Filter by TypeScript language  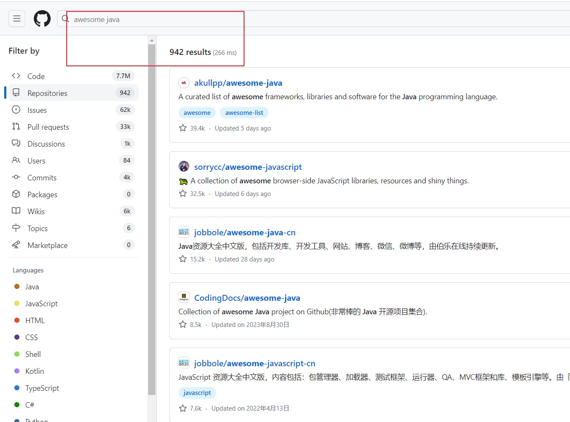pos(42,388)
